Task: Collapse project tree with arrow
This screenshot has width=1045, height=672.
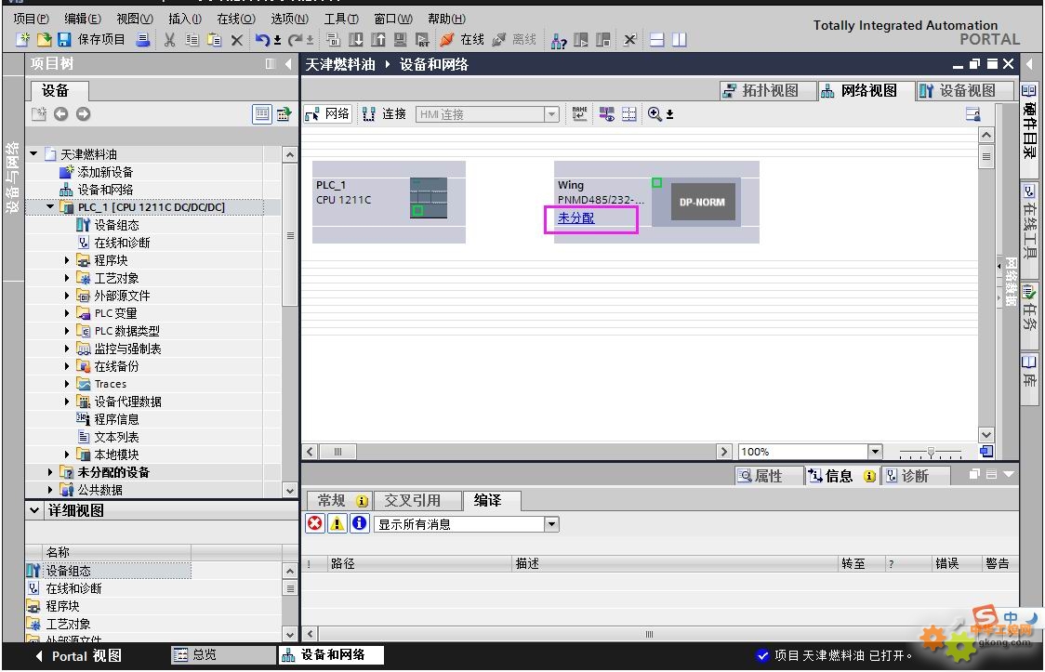Action: click(288, 64)
